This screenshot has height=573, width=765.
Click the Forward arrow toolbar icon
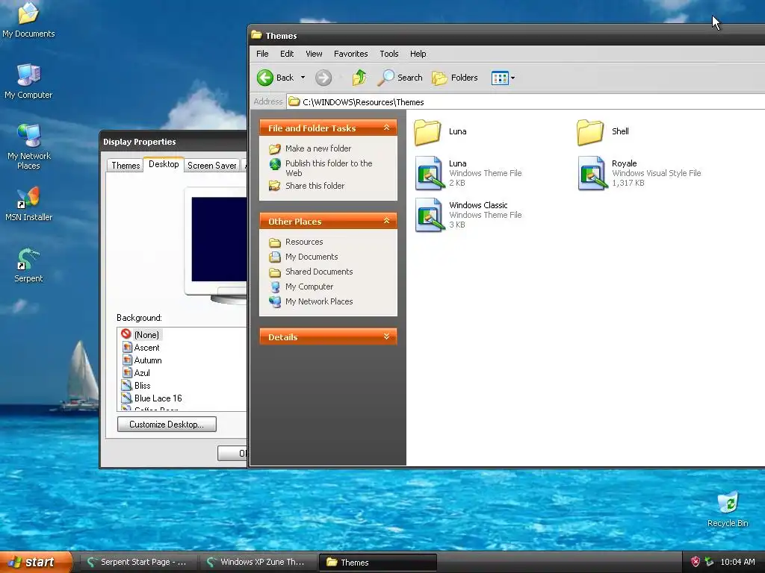point(323,78)
